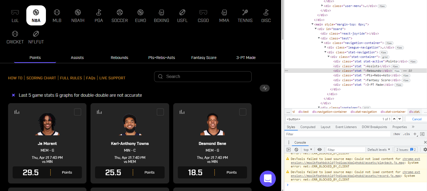
Task: Tick the Ja Morant card checkbox
Action: tap(78, 112)
